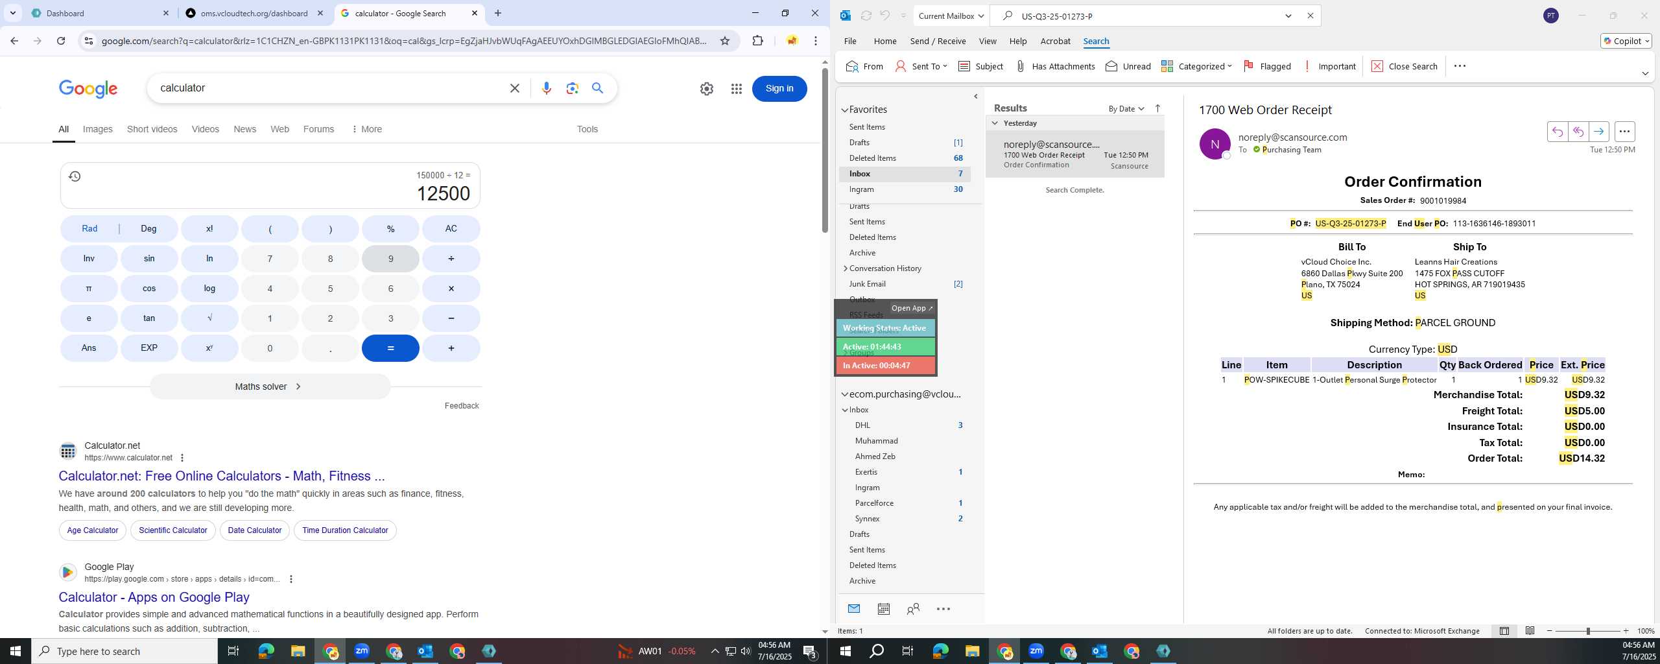Screen dimensions: 1660x664
Task: Switch calculator to Rad mode
Action: pyautogui.click(x=89, y=228)
